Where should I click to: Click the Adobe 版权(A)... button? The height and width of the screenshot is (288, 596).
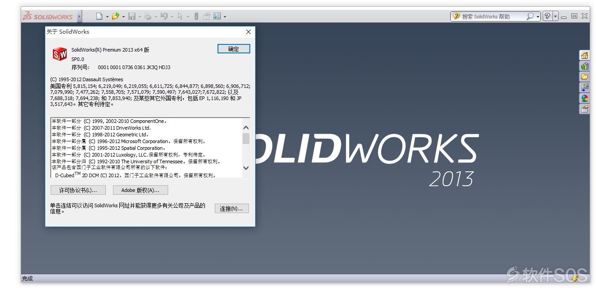pyautogui.click(x=140, y=190)
